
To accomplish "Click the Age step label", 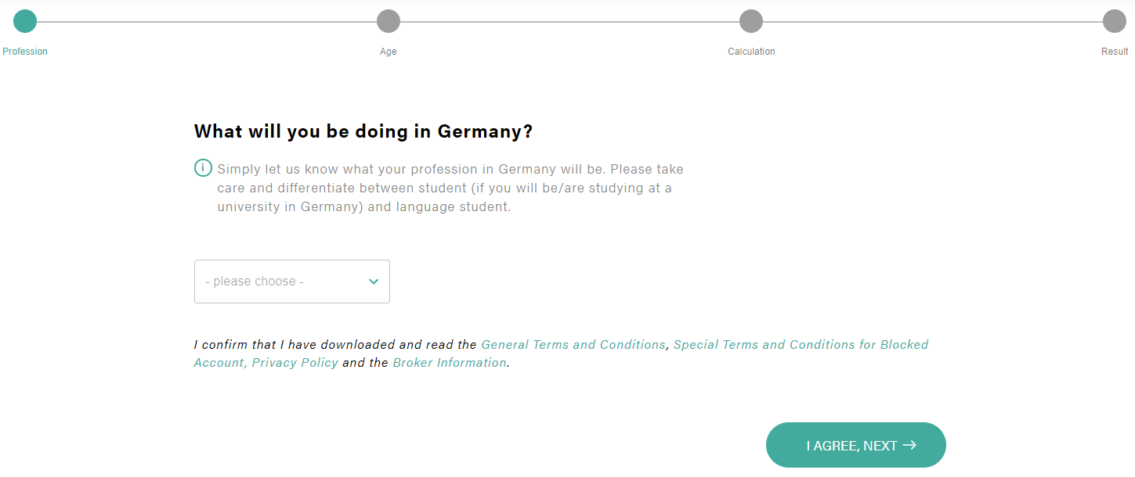I will point(389,52).
